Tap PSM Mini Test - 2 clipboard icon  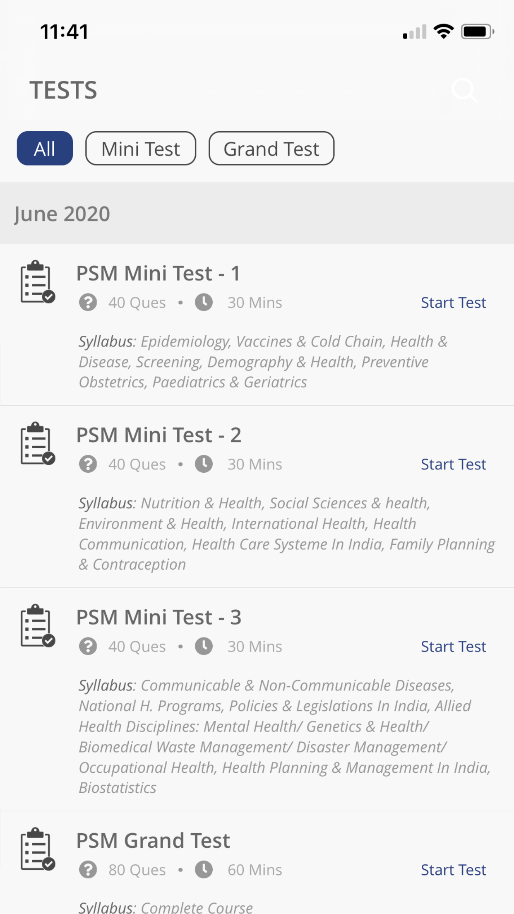[x=38, y=443]
